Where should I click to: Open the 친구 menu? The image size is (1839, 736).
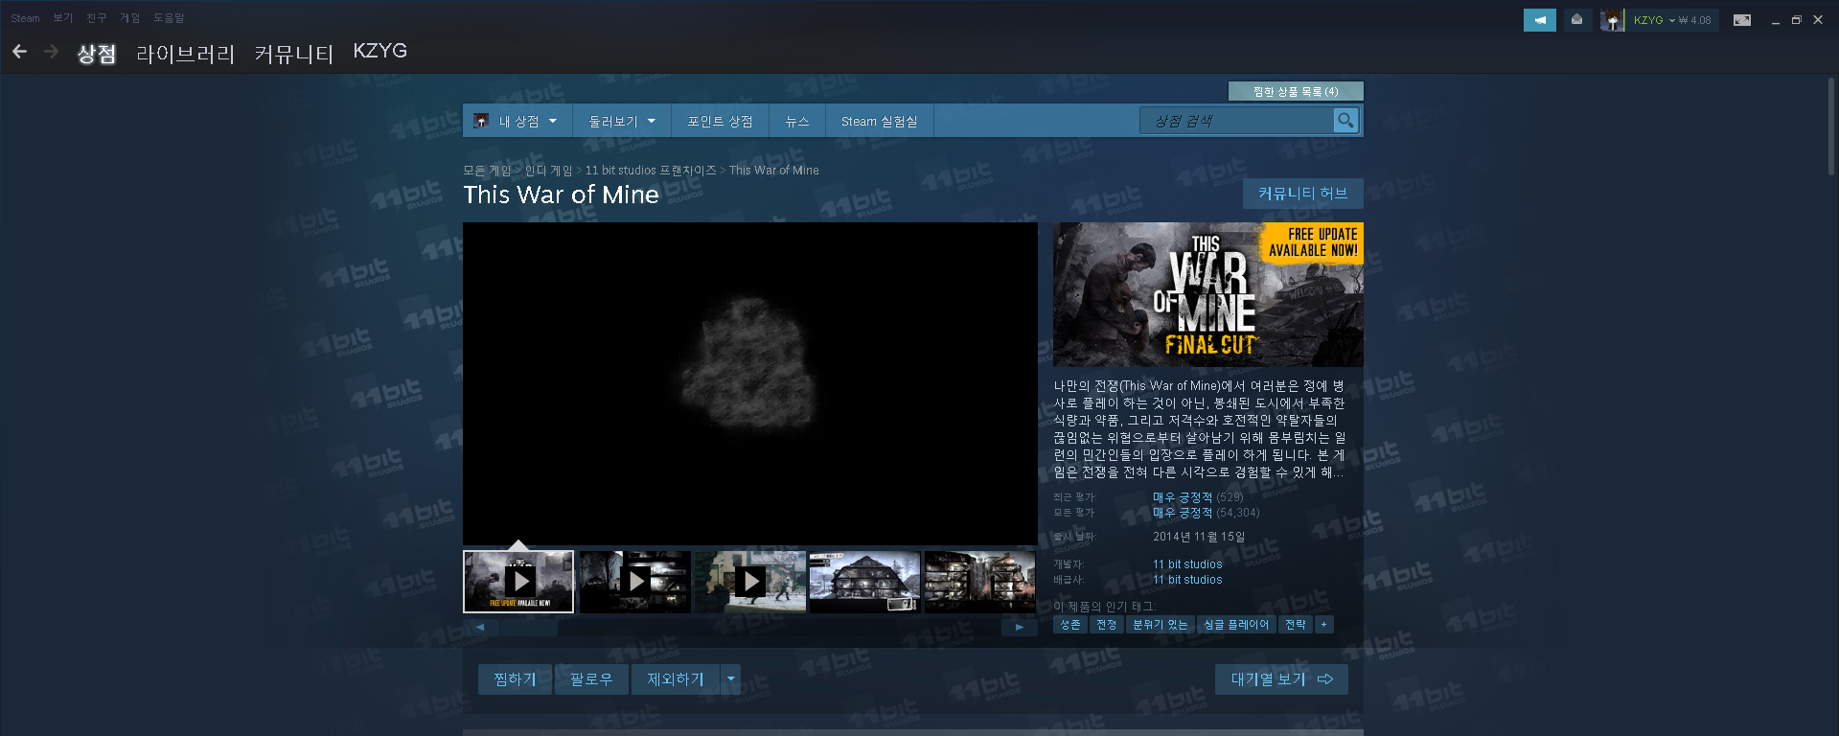click(x=97, y=18)
